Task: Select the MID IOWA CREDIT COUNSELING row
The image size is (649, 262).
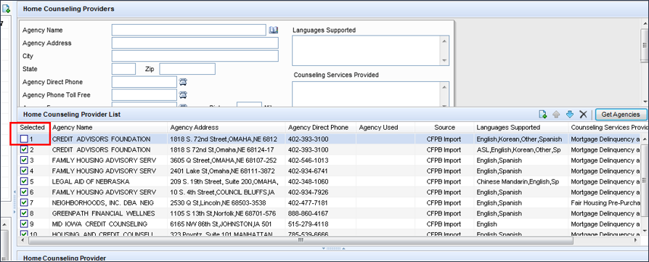Action: pyautogui.click(x=329, y=224)
